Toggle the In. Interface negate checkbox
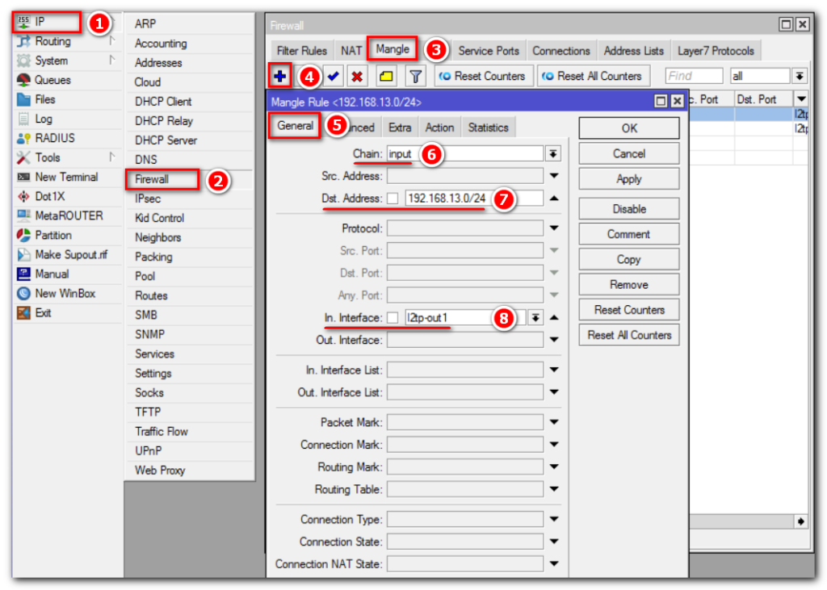This screenshot has height=590, width=827. point(393,318)
